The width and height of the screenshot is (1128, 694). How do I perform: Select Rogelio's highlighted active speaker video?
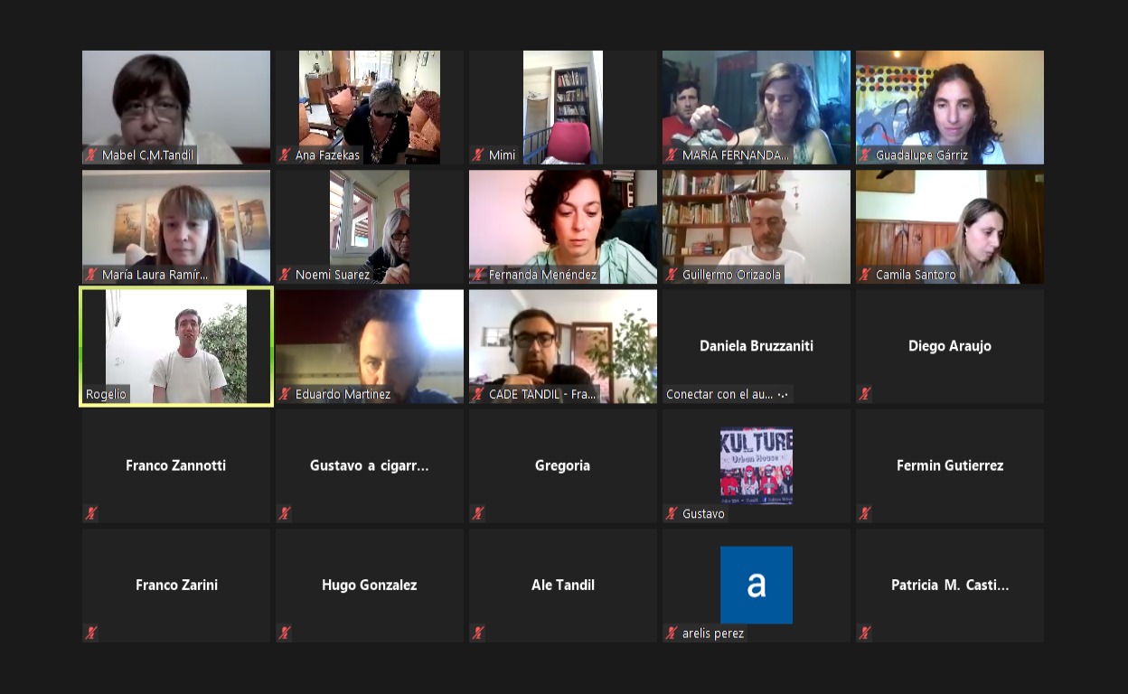pos(176,346)
